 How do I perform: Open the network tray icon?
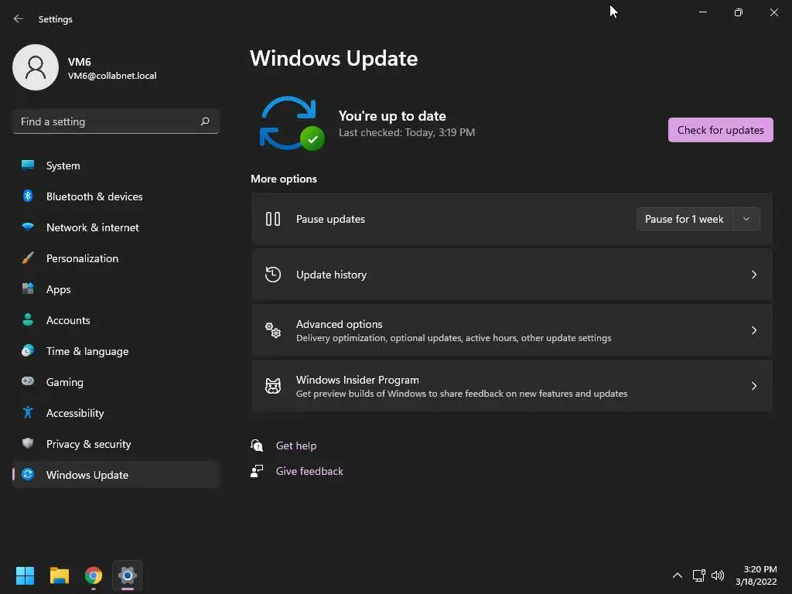698,575
